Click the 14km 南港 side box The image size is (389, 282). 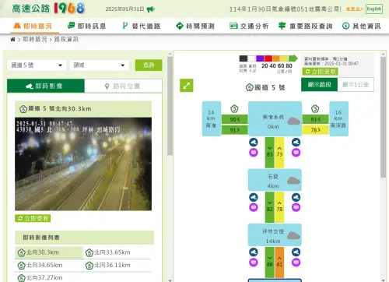coord(212,118)
